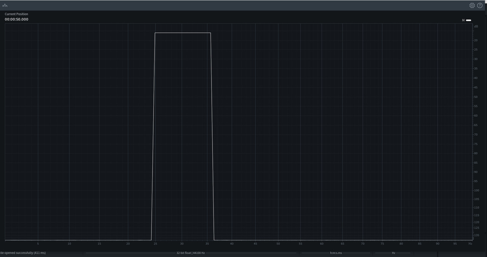This screenshot has height=257, width=487.
Task: Open the settings gear icon
Action: pos(472,5)
